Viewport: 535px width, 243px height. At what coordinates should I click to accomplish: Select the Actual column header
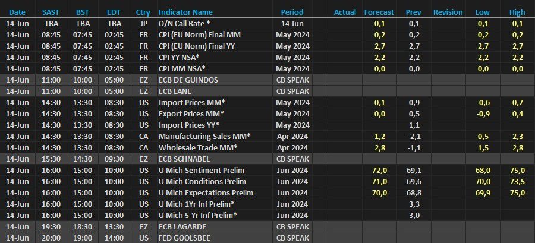pyautogui.click(x=345, y=12)
